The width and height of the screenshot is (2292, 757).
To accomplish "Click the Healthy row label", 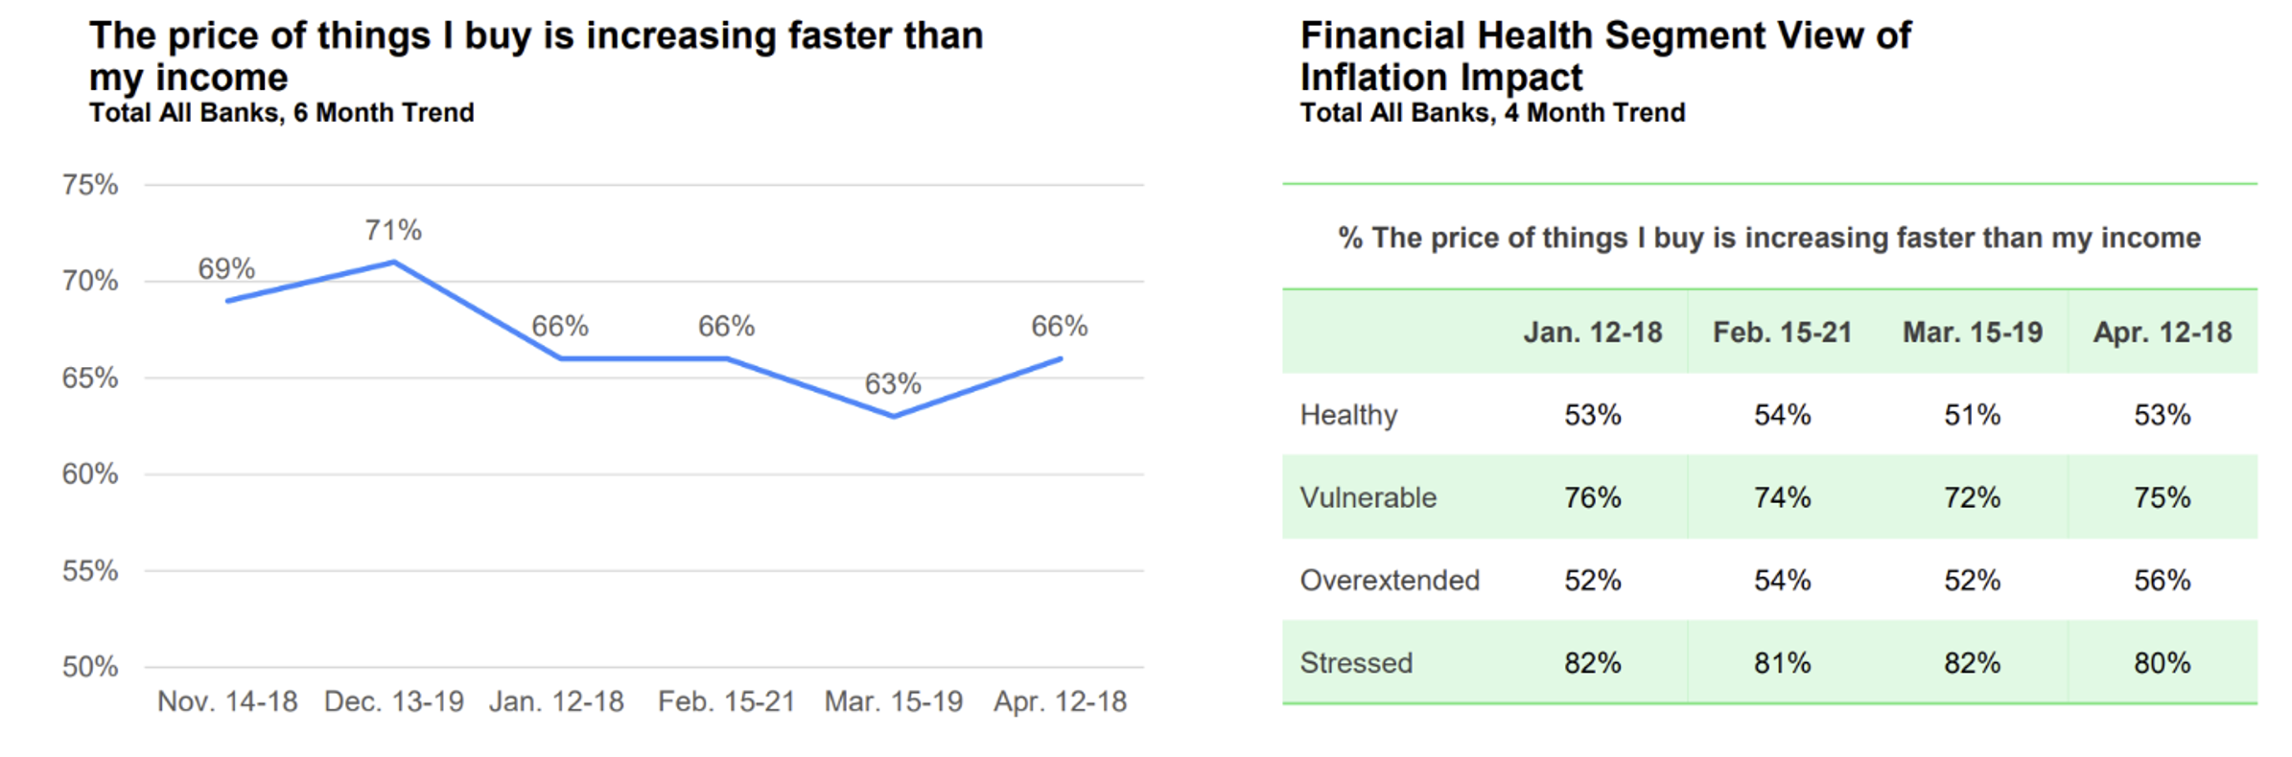I will (x=1348, y=415).
